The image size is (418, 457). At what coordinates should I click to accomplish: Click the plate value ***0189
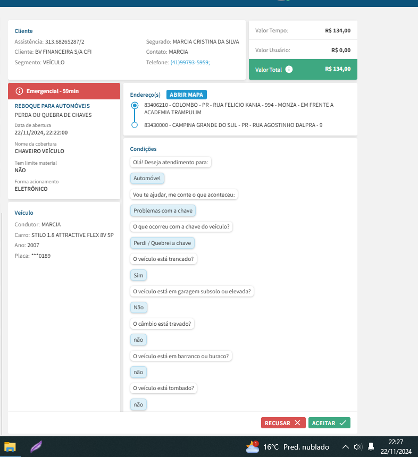click(x=41, y=256)
